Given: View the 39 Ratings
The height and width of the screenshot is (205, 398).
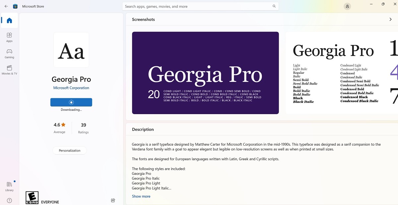Looking at the screenshot, I should click(x=83, y=128).
